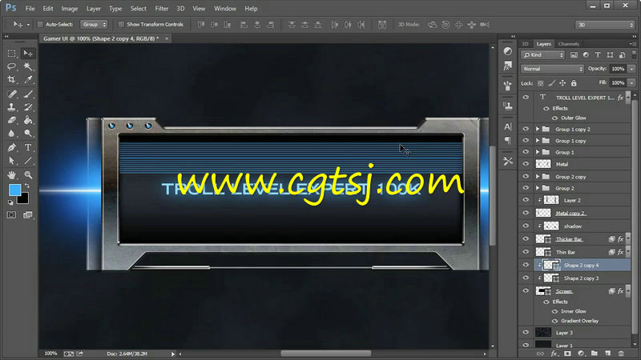Open the Window menu
This screenshot has width=641, height=360.
pyautogui.click(x=225, y=9)
